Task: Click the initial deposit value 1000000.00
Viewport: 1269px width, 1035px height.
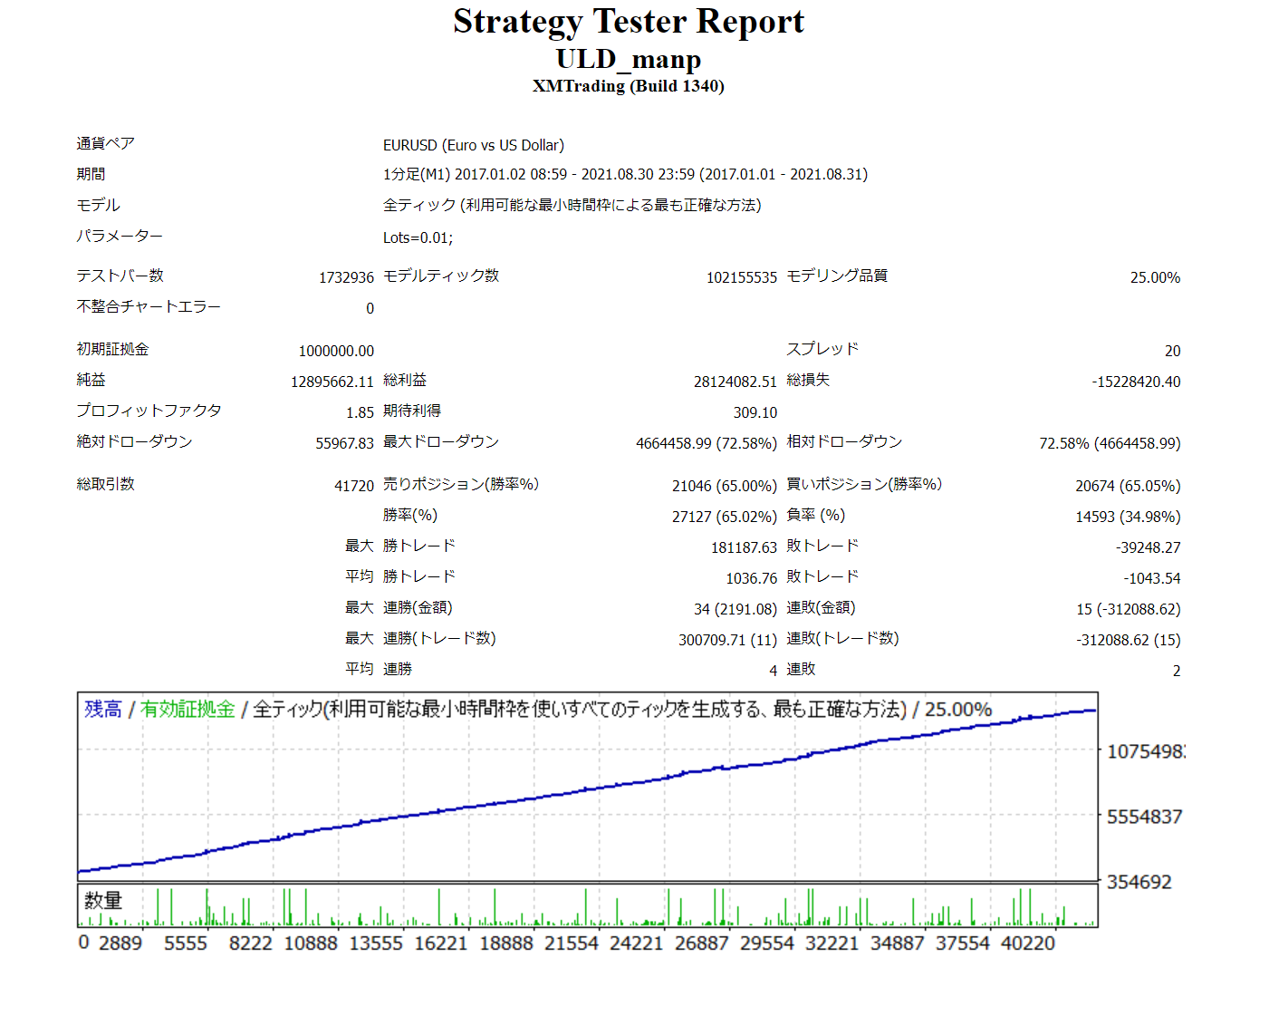Action: pyautogui.click(x=336, y=351)
